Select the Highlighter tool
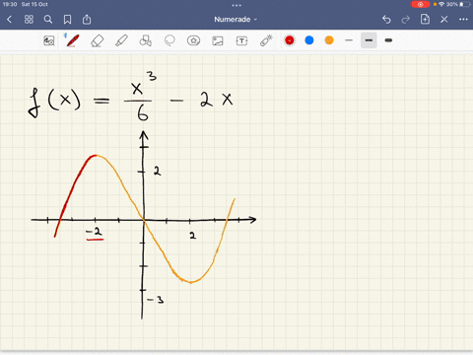The height and width of the screenshot is (355, 473). click(x=121, y=40)
